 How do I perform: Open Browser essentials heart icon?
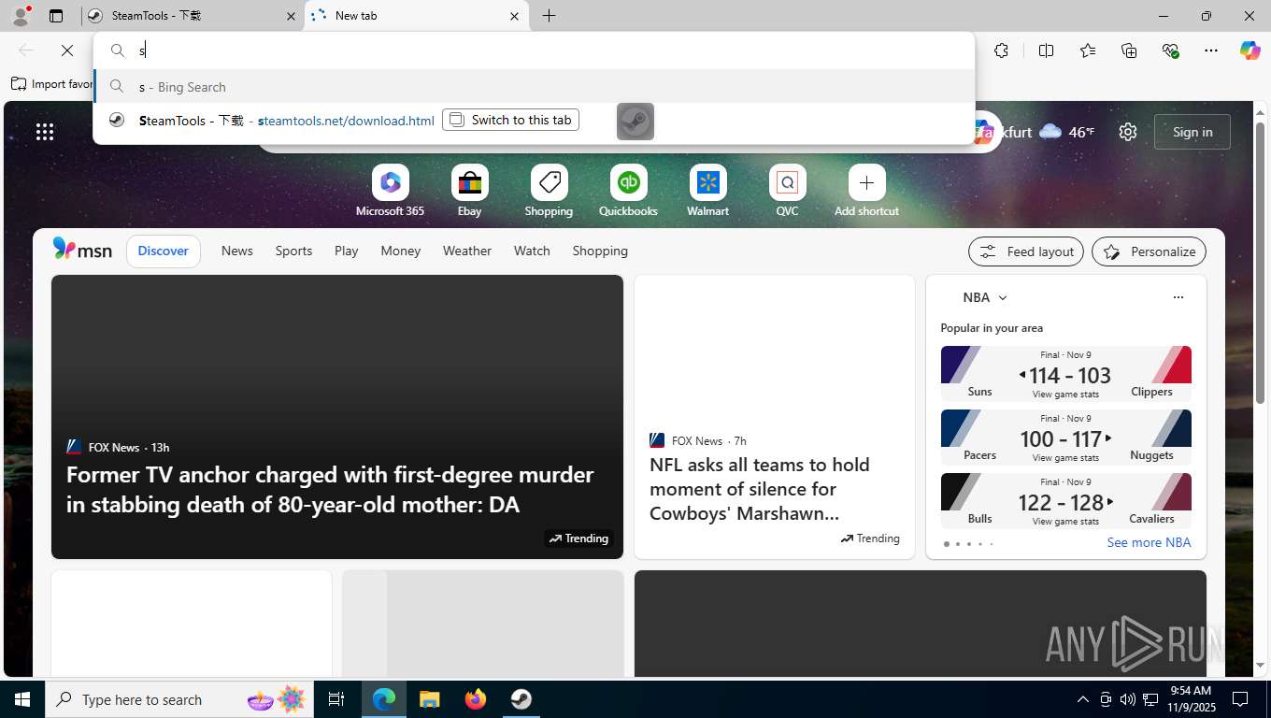click(x=1170, y=50)
